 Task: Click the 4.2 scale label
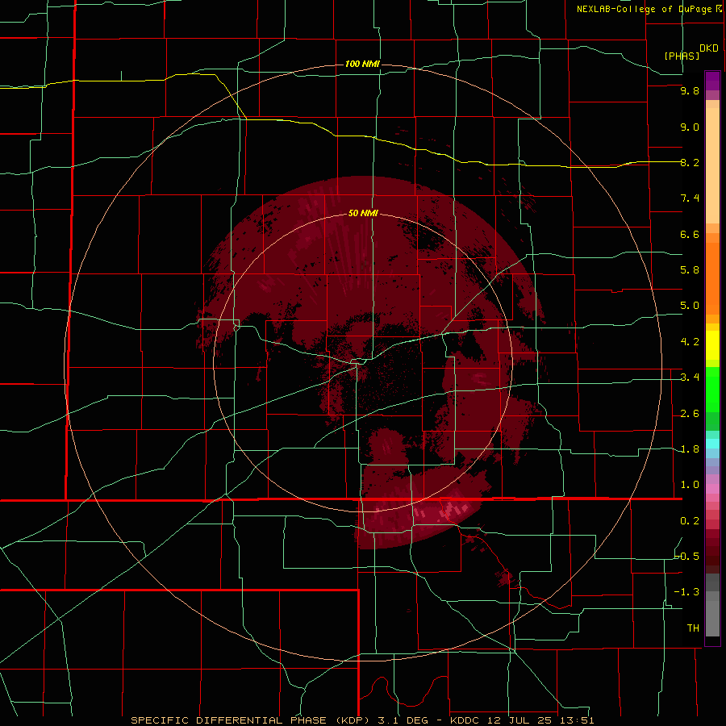point(690,342)
